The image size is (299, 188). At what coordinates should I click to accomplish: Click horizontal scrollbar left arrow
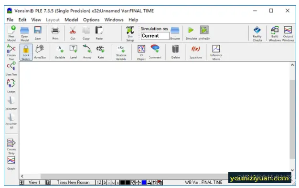pos(22,176)
